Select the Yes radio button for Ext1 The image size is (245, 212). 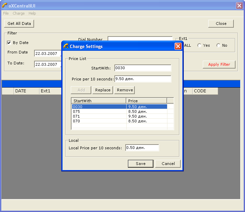(199, 45)
